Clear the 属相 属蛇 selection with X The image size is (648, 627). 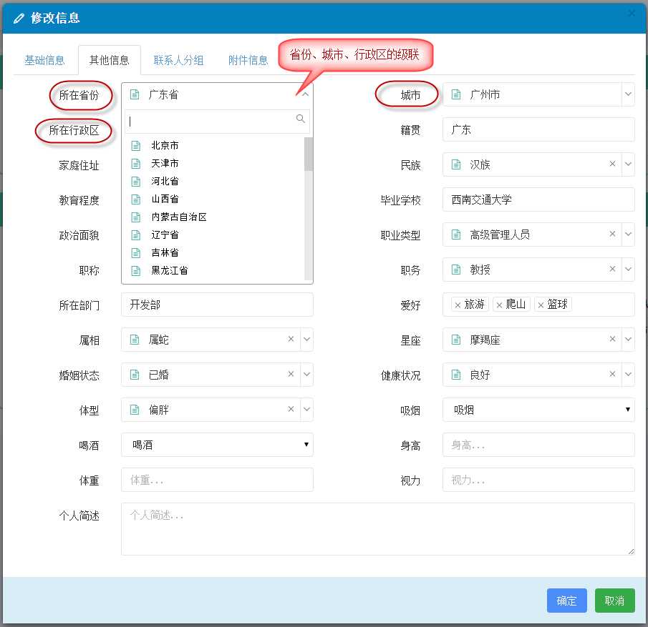tap(291, 339)
